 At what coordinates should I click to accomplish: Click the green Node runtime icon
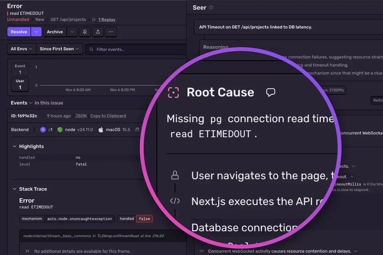61,129
